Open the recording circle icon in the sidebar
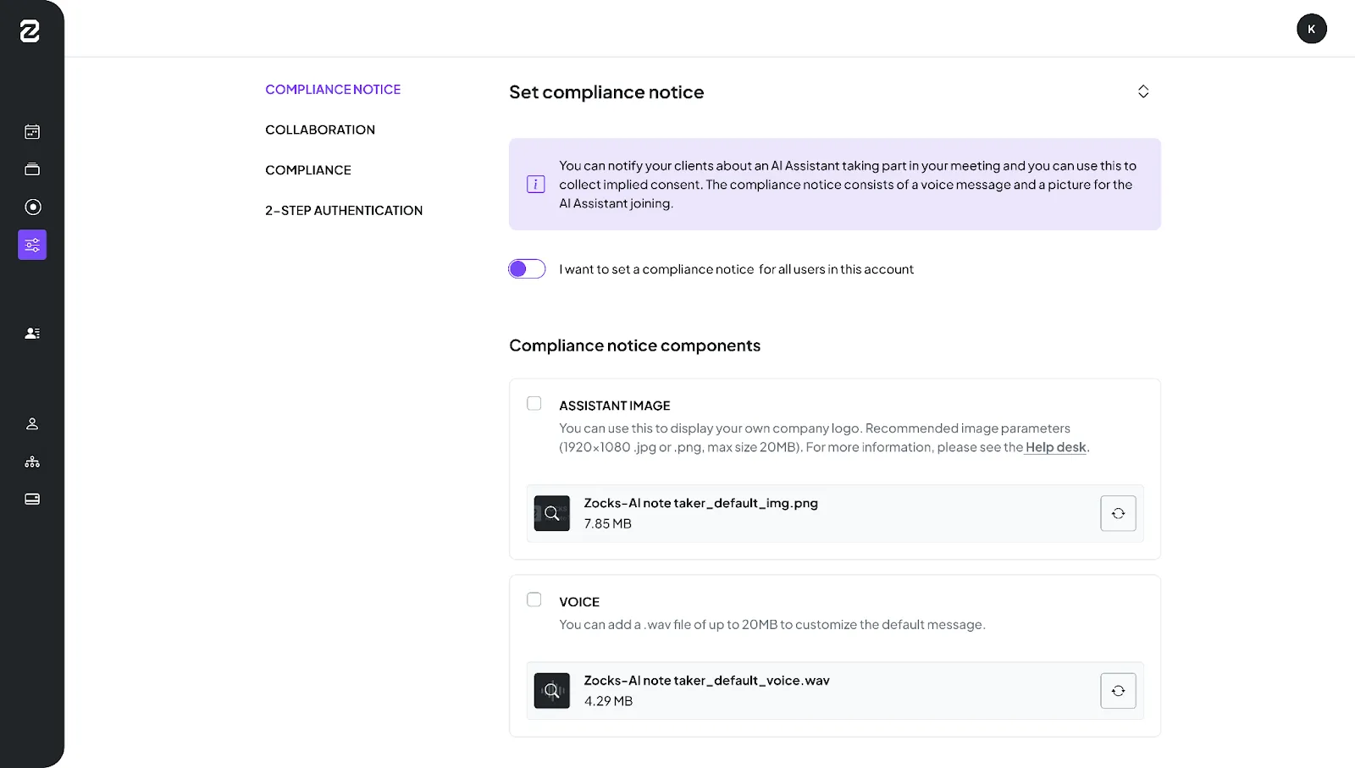This screenshot has width=1355, height=768. point(32,207)
